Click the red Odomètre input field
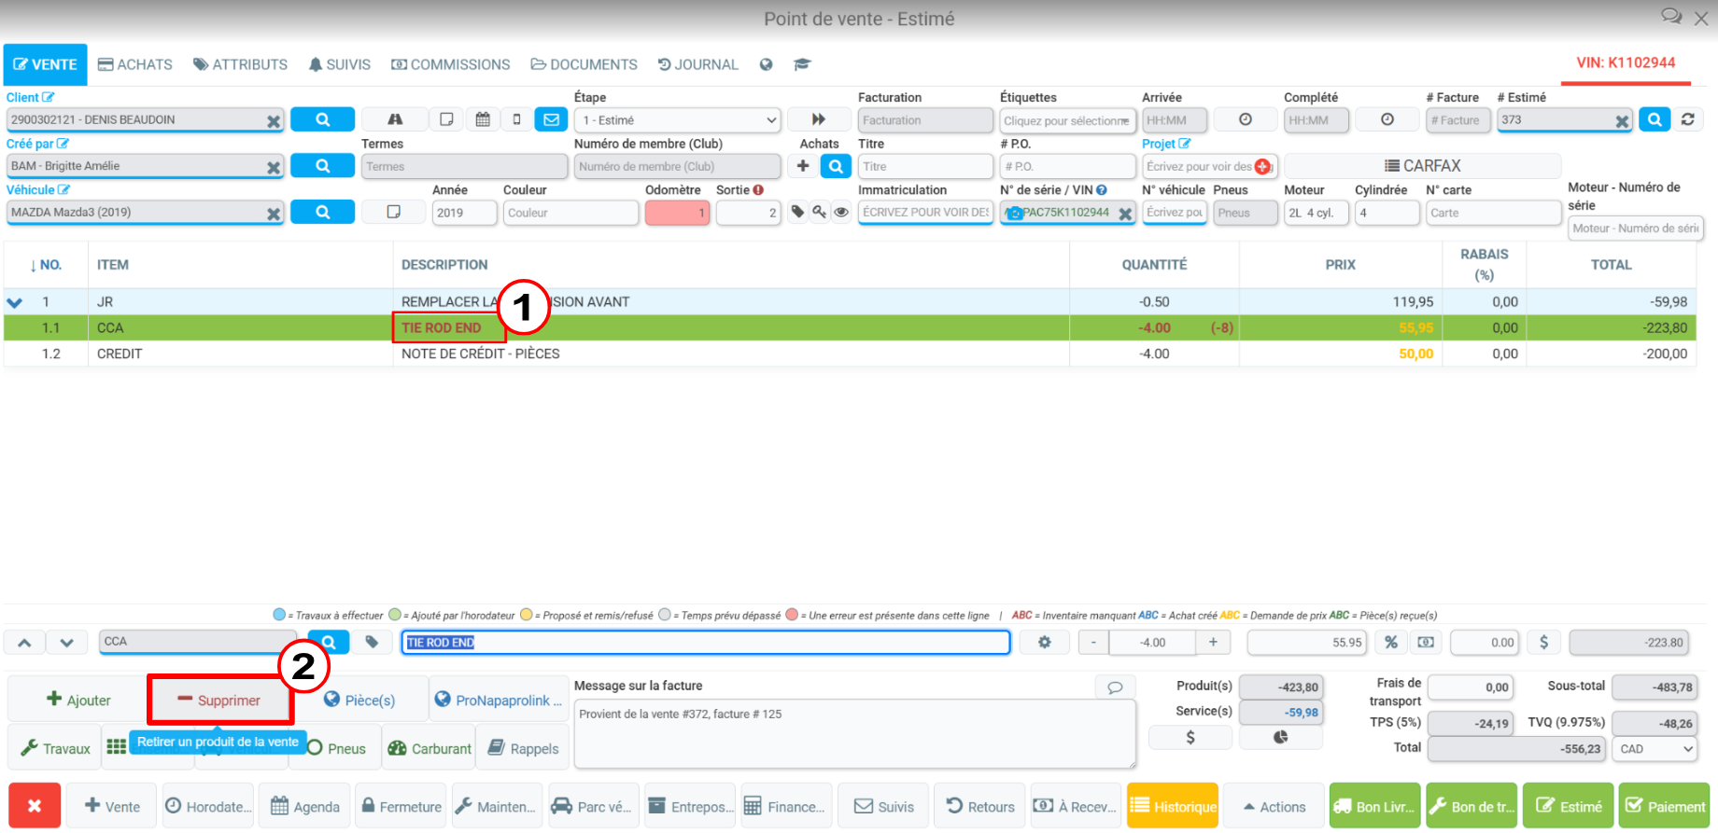Viewport: 1718px width, 833px height. pos(678,213)
